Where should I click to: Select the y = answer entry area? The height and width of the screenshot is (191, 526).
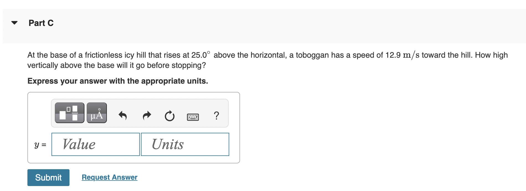click(40, 145)
